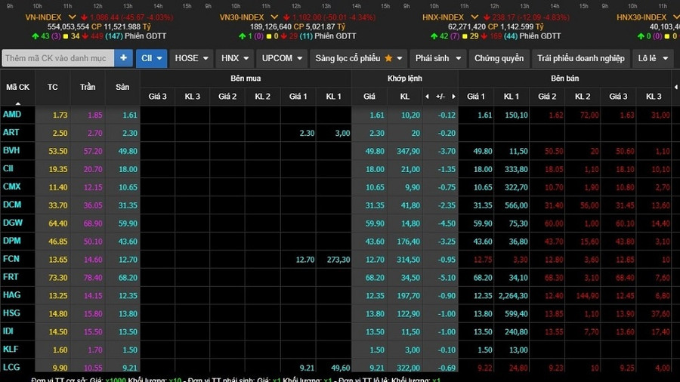Open the Lô lẻ odd-lot dropdown
This screenshot has height=382, width=680.
[653, 58]
